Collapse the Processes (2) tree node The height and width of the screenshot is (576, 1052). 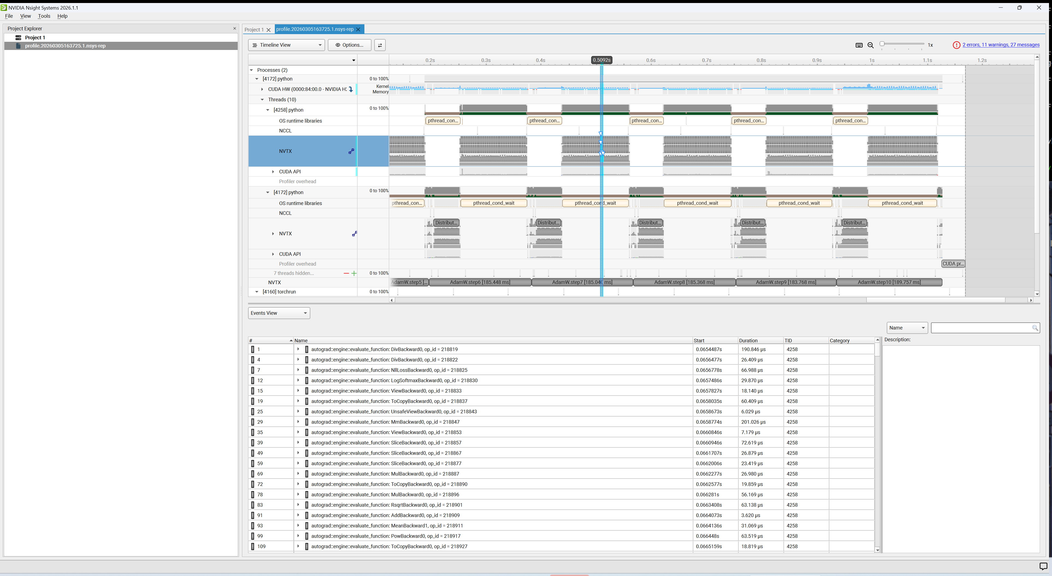click(252, 70)
